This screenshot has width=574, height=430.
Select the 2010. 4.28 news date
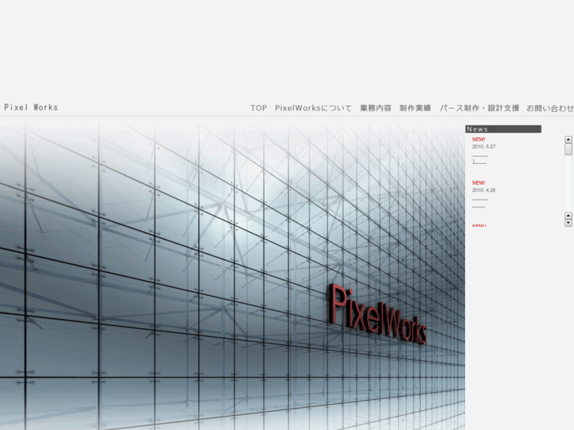tap(483, 190)
